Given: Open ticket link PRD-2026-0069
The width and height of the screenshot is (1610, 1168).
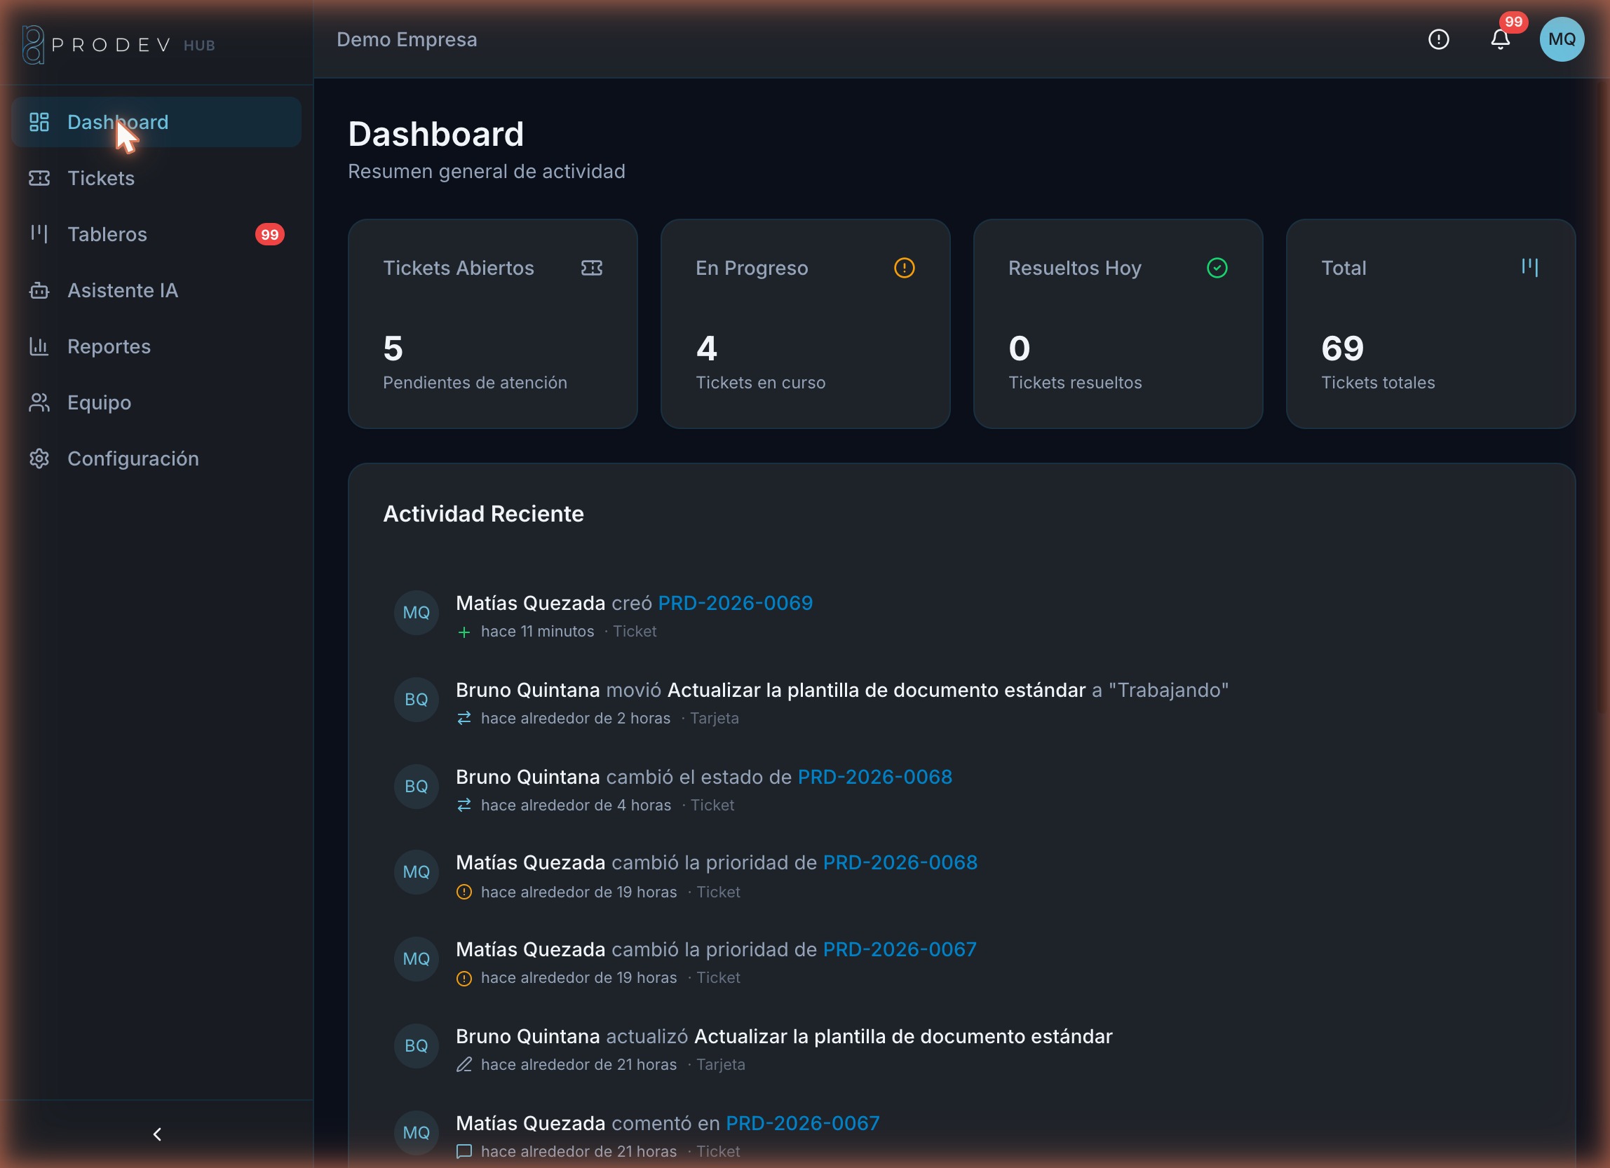Looking at the screenshot, I should [735, 603].
